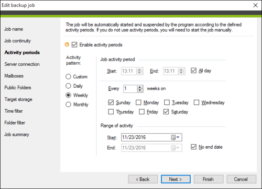This screenshot has width=262, height=189.
Task: Close the Edit backup job dialog
Action: (256, 5)
